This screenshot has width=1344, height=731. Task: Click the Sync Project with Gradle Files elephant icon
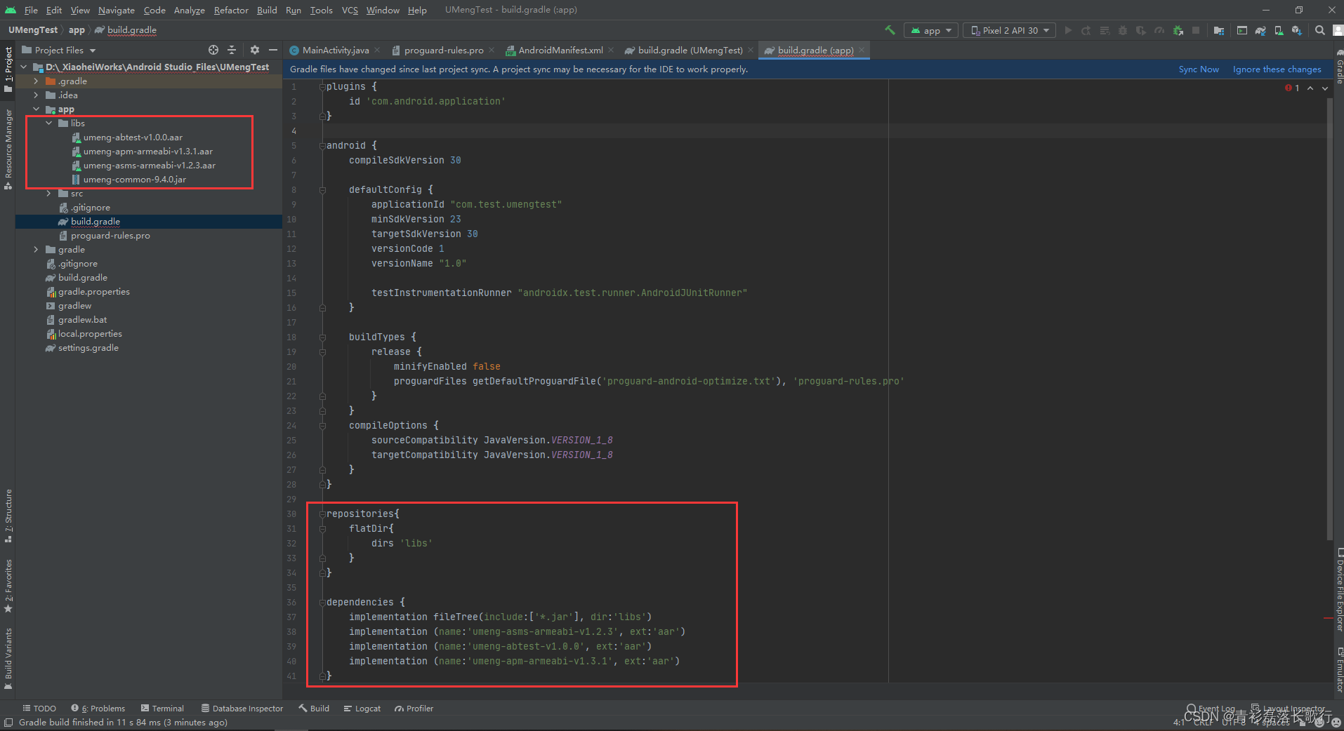(x=1260, y=30)
